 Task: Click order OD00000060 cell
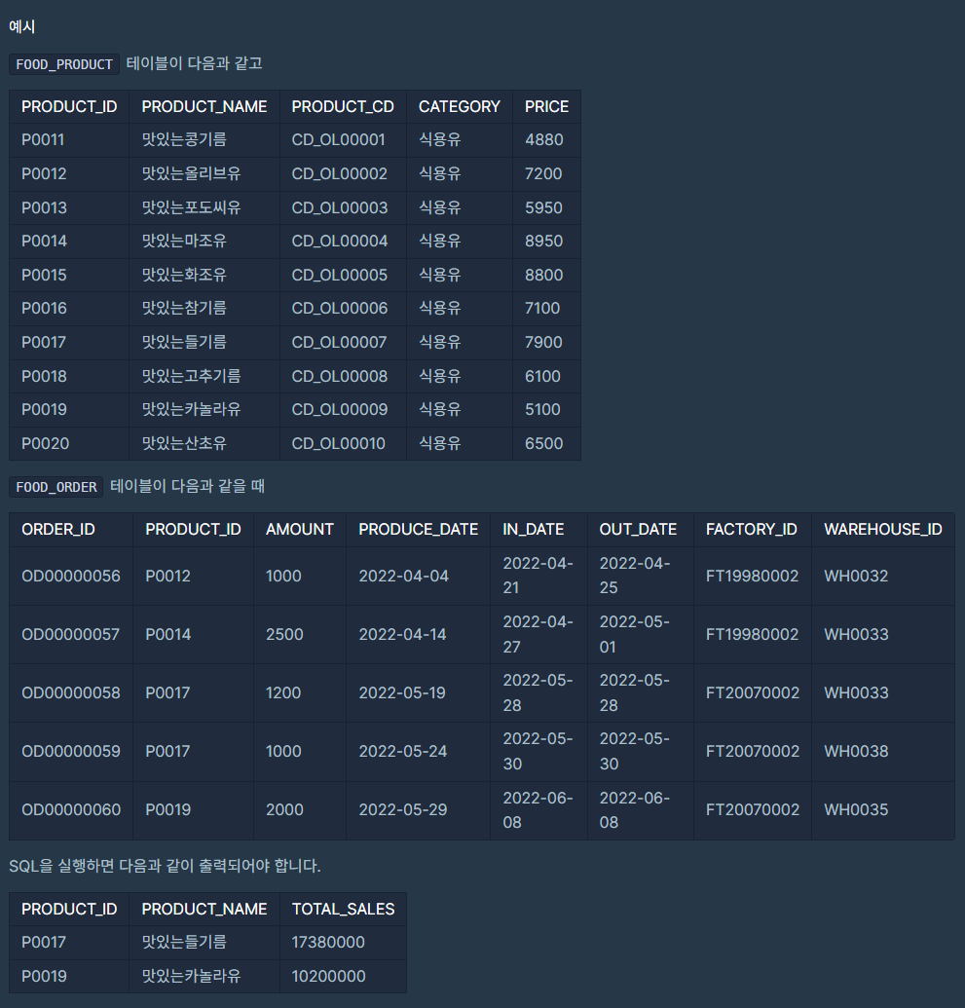click(71, 810)
